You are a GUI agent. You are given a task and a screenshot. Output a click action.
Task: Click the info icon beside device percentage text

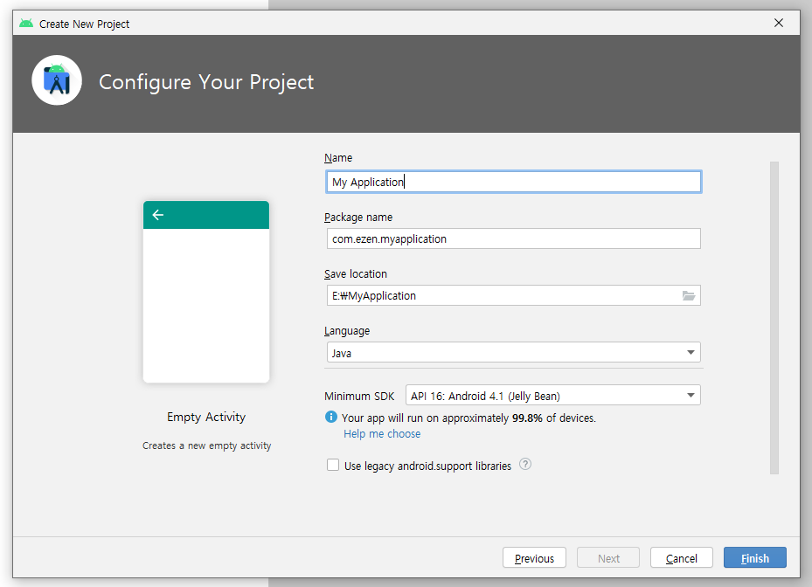pos(331,417)
